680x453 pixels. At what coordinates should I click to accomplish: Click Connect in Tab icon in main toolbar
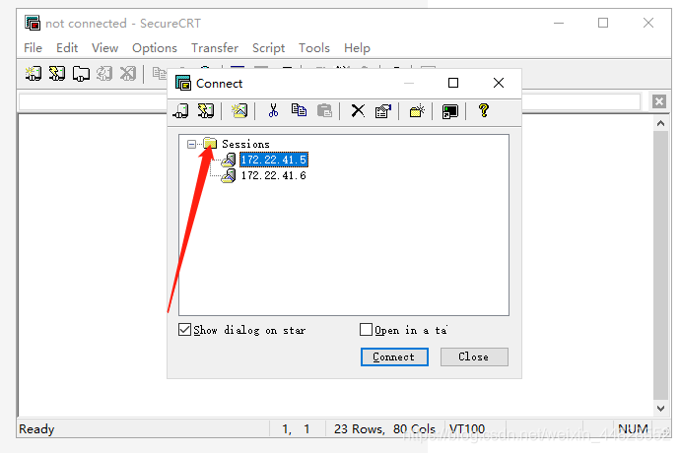coord(81,74)
